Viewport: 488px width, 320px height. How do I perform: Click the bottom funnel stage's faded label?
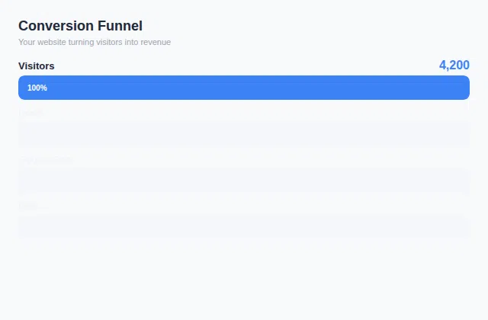click(x=27, y=206)
